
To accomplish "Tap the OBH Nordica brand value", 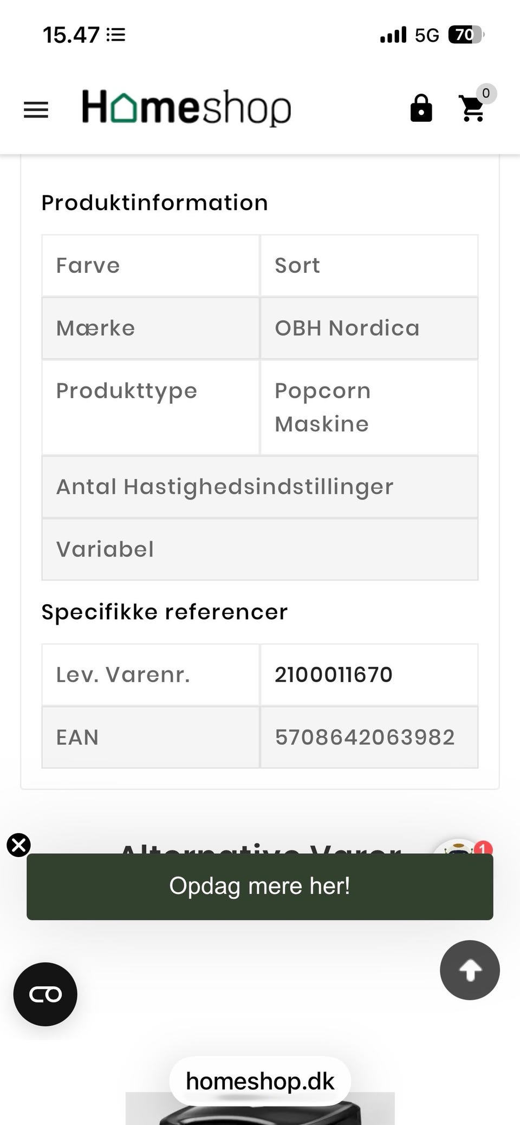I will 347,328.
